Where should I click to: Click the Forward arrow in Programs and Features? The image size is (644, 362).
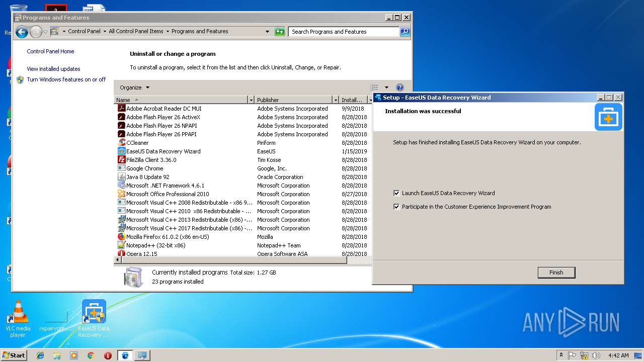coord(36,32)
